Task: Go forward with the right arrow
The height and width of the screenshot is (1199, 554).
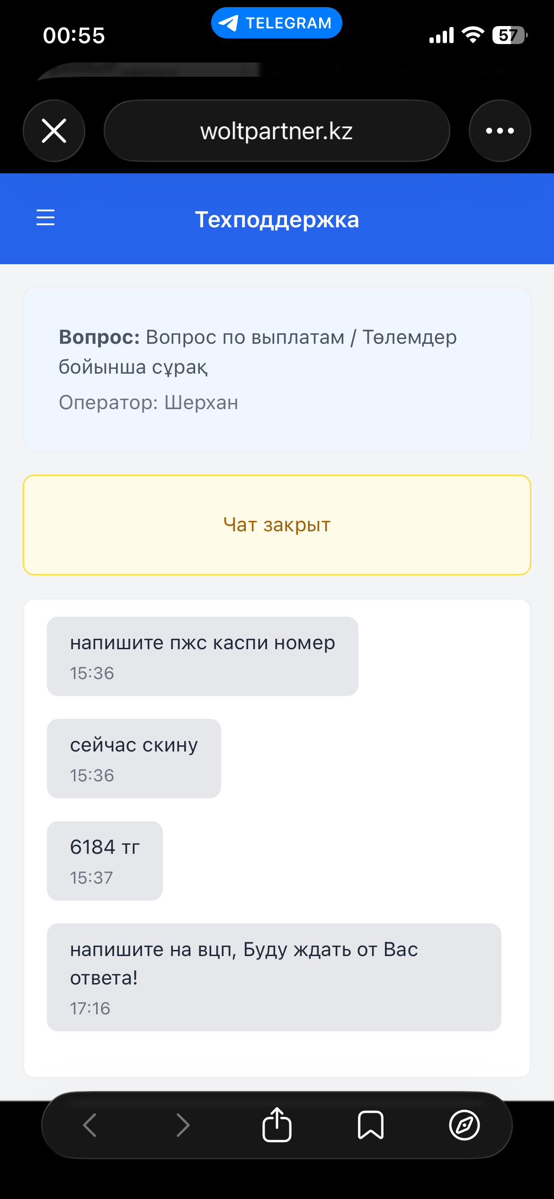Action: tap(183, 1125)
